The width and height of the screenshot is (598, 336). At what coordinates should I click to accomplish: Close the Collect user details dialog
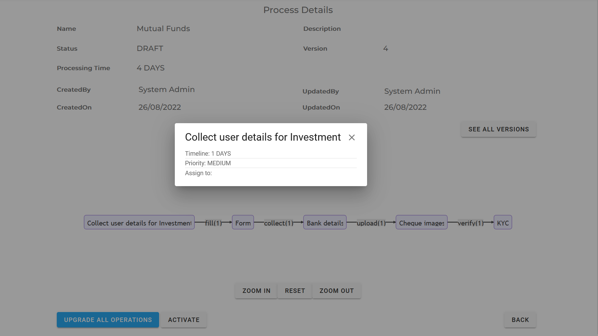(352, 138)
